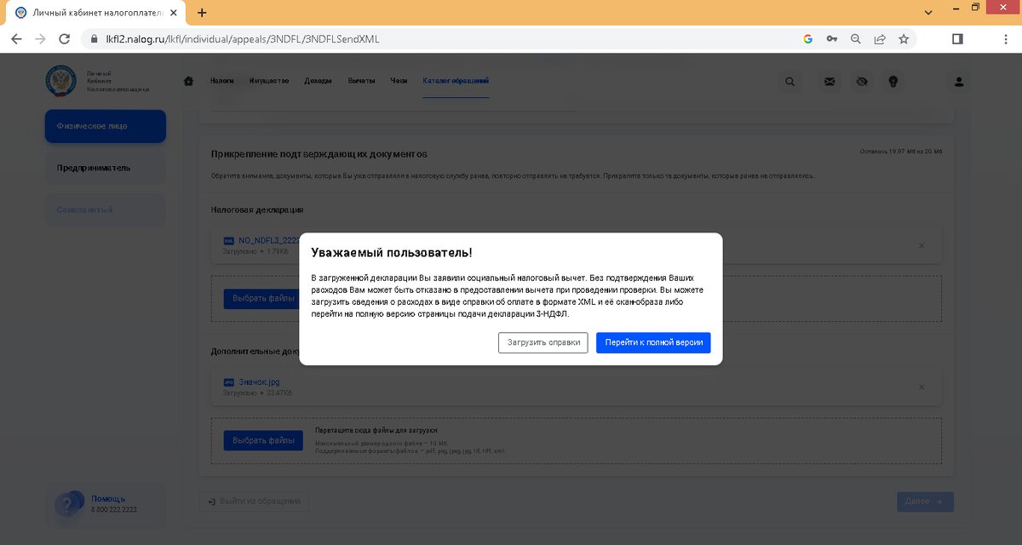
Task: Click Выйти из обращения button
Action: pos(254,502)
